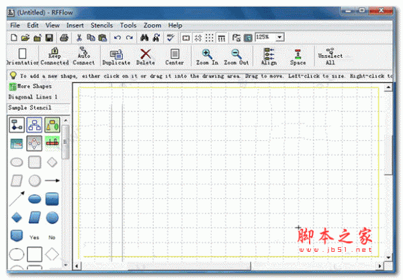Image resolution: width=403 pixels, height=280 pixels.
Task: Pick the green colorful shapes stencil icon
Action: [x=52, y=125]
